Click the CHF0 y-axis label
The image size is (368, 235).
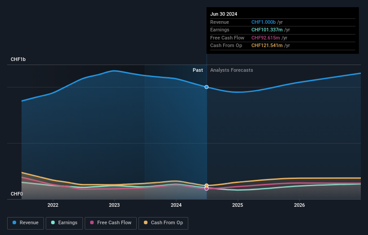17,194
